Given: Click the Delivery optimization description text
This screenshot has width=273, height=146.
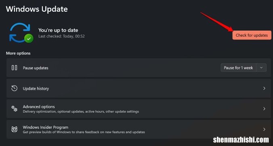Looking at the screenshot, I should (81, 111).
